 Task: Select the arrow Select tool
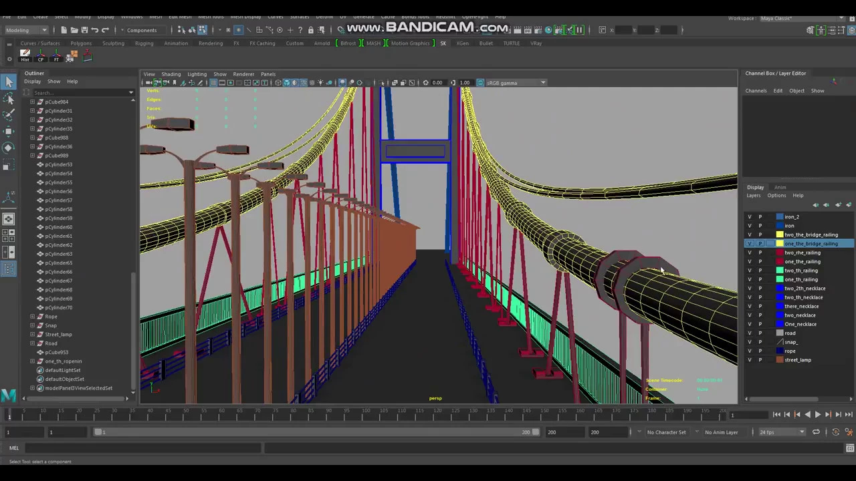[x=9, y=82]
